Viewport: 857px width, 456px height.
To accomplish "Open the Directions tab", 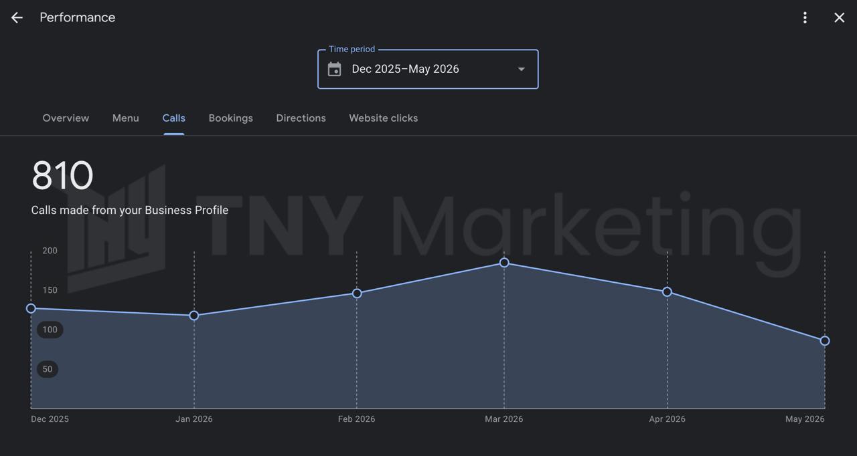I will (301, 118).
